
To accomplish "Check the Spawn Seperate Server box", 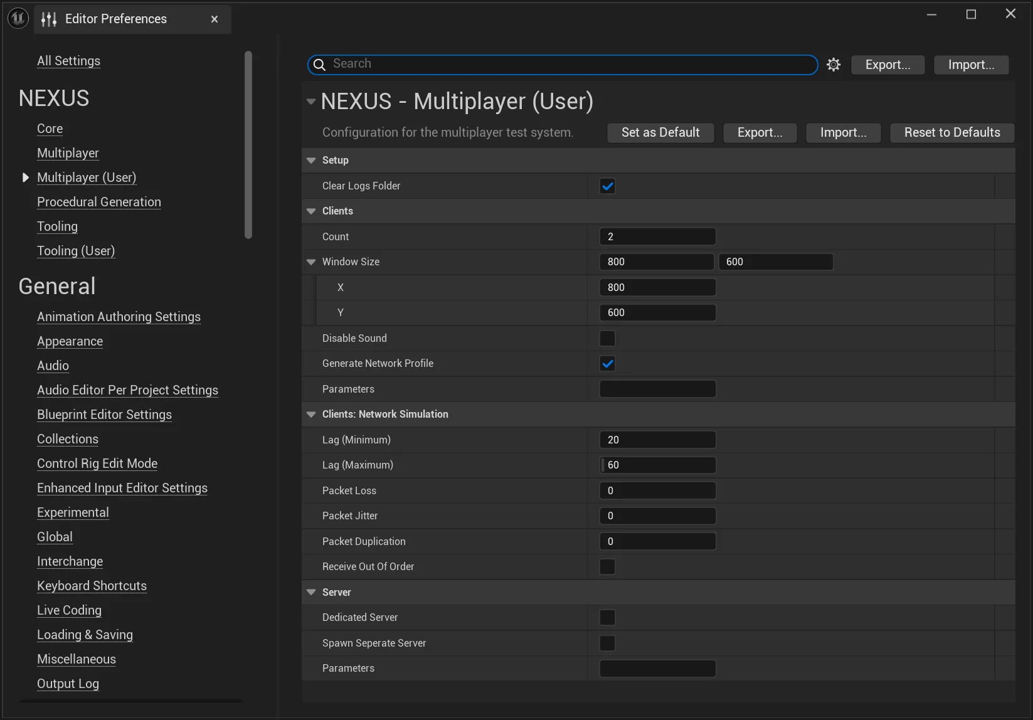I will 608,643.
